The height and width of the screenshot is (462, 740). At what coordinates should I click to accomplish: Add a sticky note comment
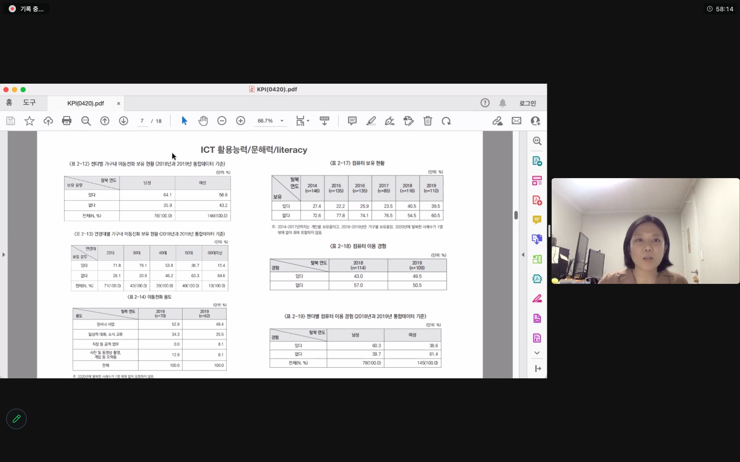tap(352, 121)
